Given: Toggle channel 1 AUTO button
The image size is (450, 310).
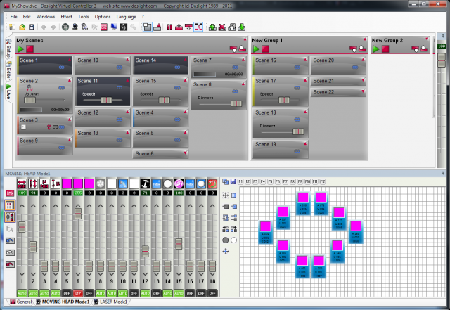Looking at the screenshot, I should coord(22,292).
